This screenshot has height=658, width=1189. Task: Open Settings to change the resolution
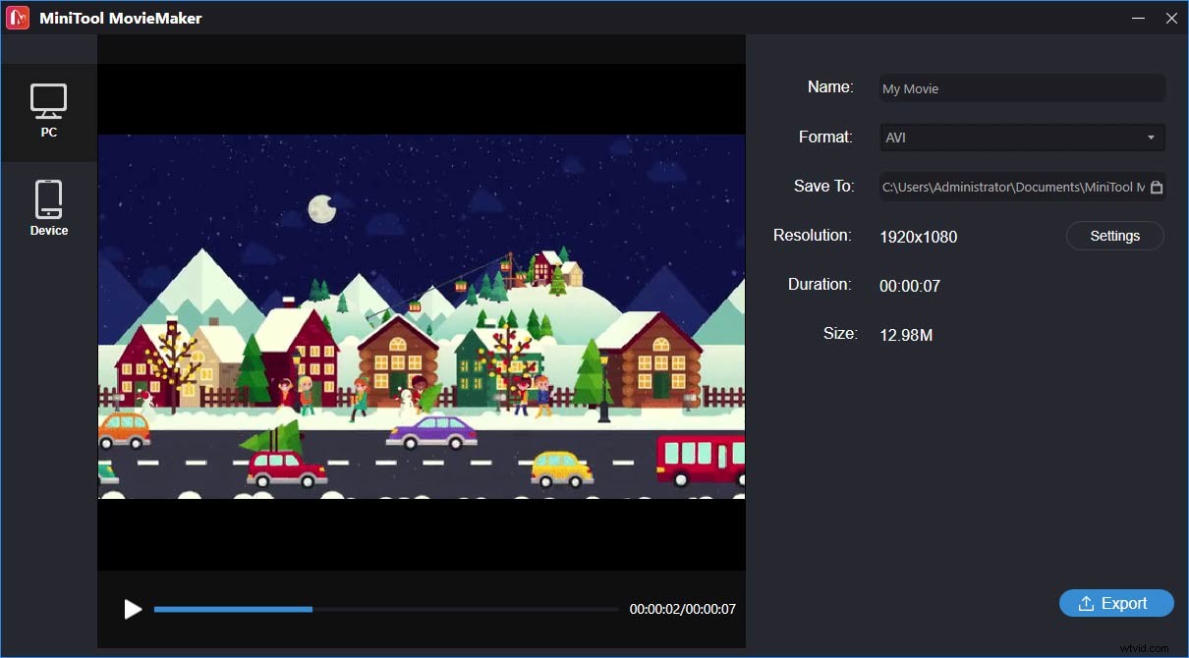(x=1114, y=236)
